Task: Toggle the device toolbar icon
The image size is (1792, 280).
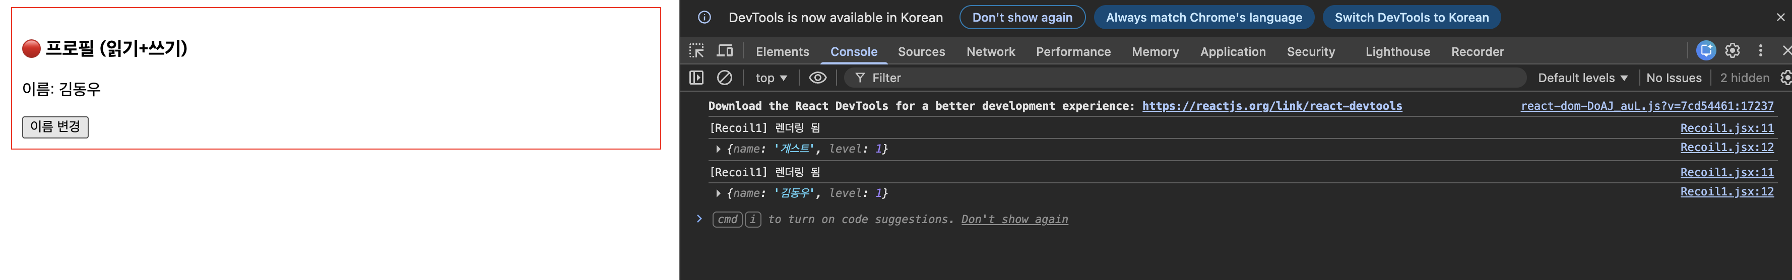Action: point(725,51)
